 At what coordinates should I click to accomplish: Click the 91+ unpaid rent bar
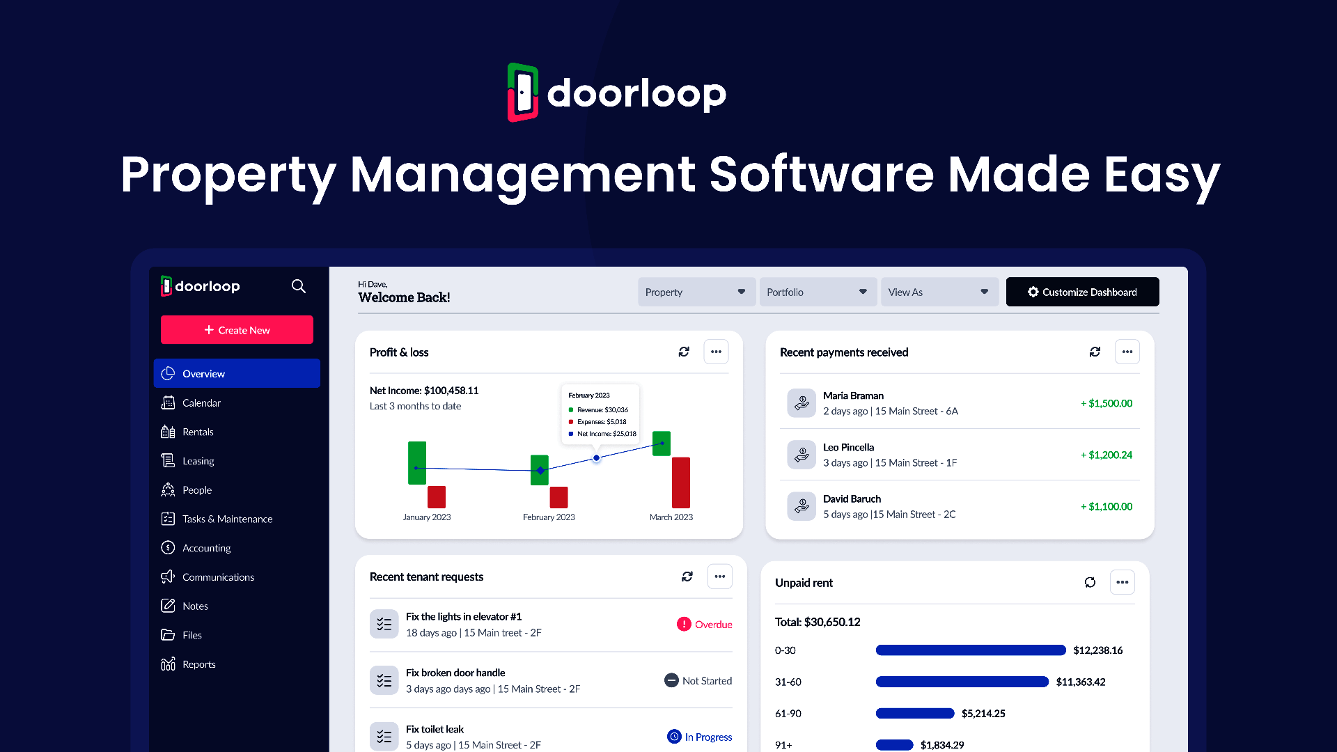[894, 745]
